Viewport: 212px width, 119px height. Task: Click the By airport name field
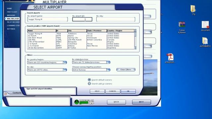point(47,19)
